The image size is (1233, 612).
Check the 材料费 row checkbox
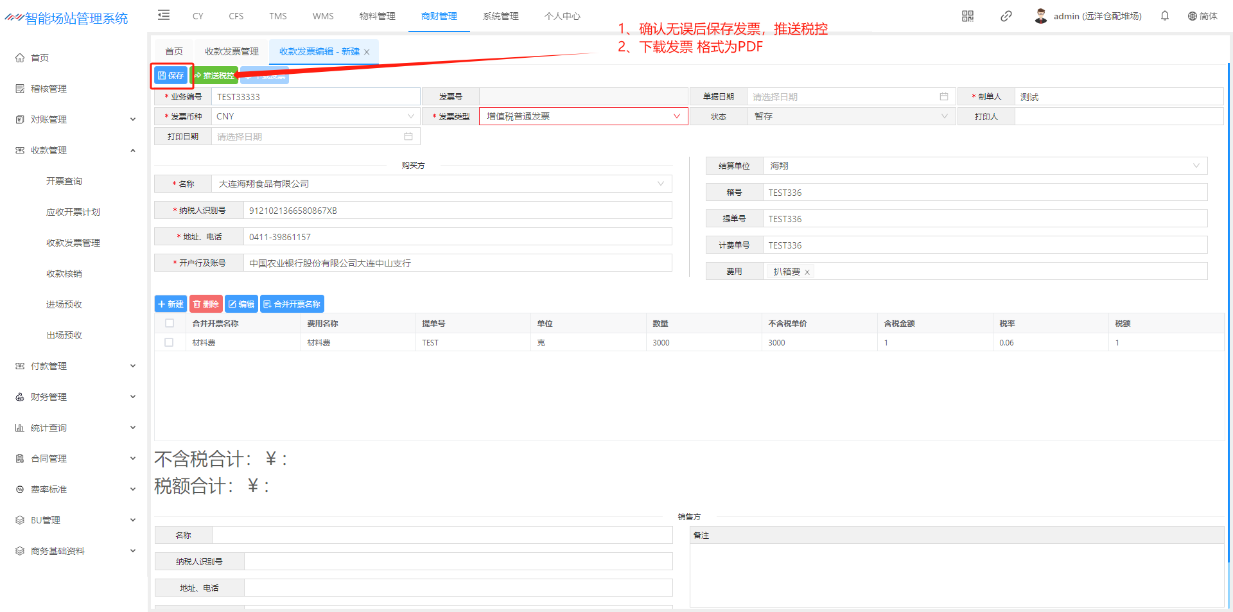(169, 343)
